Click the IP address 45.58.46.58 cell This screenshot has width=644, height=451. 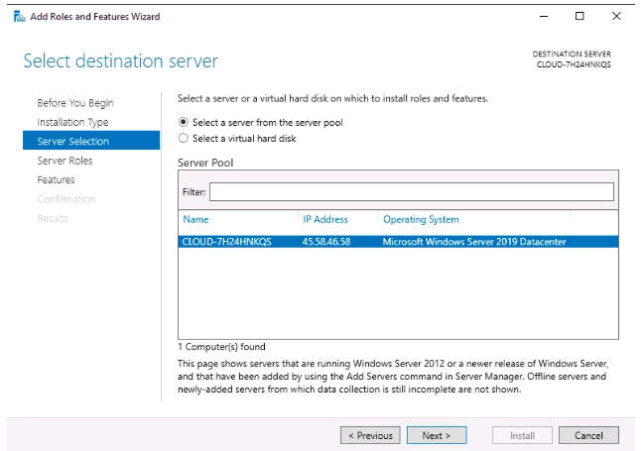click(326, 242)
